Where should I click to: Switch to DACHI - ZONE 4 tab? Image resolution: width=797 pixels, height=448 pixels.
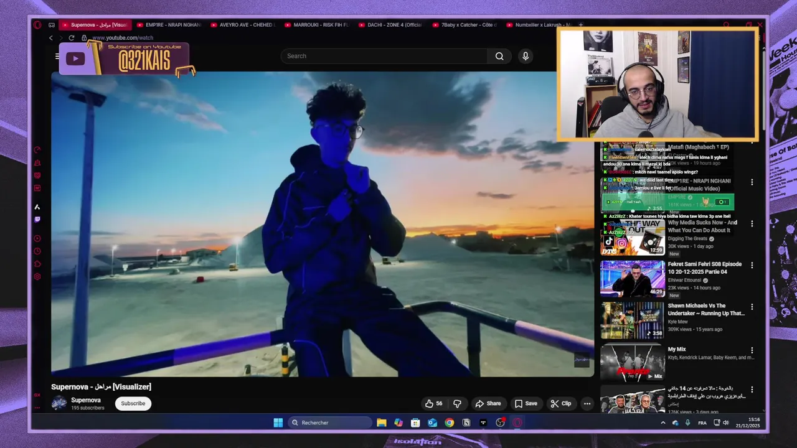[x=392, y=25]
